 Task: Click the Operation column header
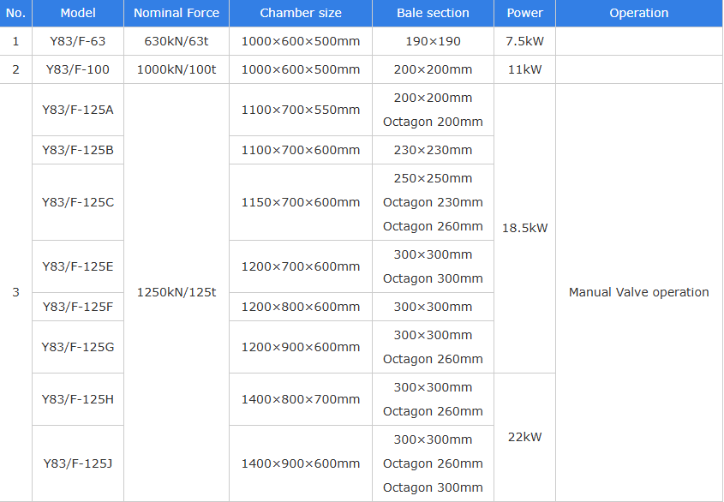tap(639, 13)
